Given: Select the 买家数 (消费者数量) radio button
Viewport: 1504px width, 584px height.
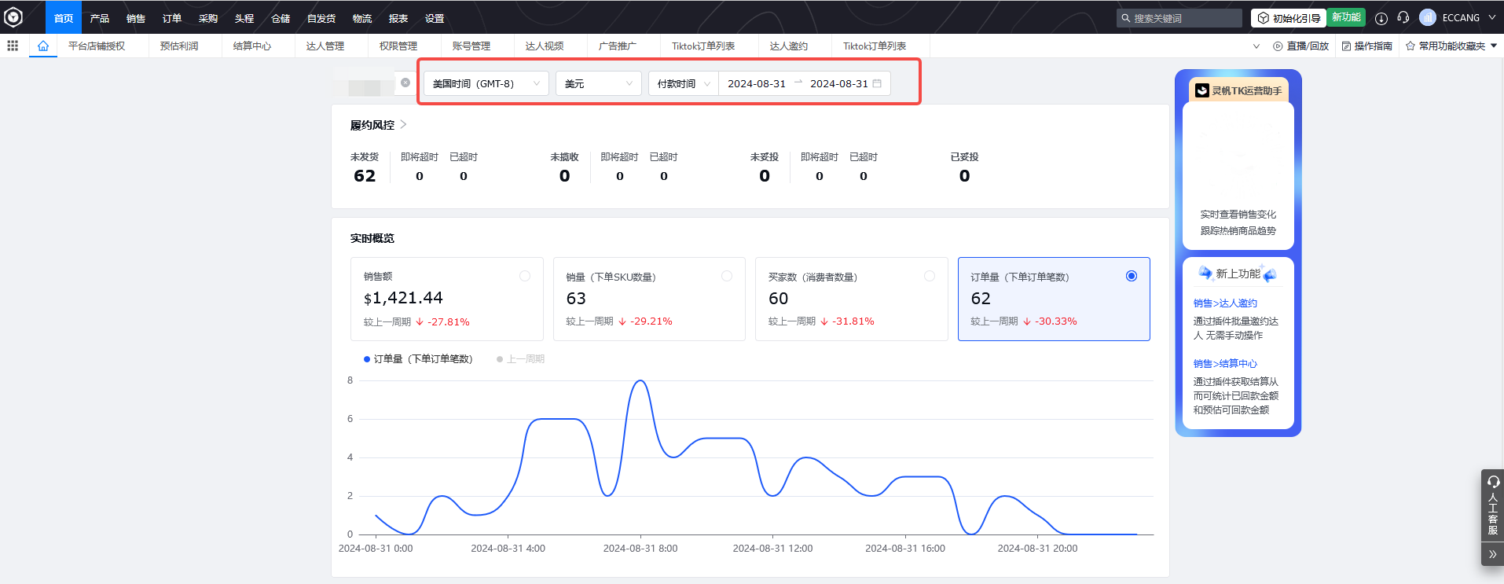Looking at the screenshot, I should [x=930, y=276].
